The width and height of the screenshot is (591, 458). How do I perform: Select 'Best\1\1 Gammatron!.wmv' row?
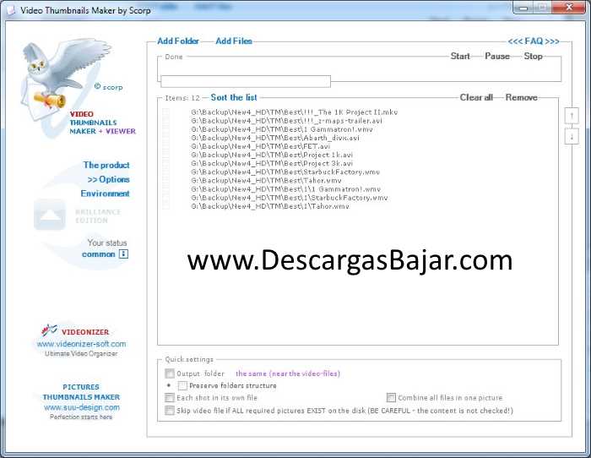click(285, 189)
